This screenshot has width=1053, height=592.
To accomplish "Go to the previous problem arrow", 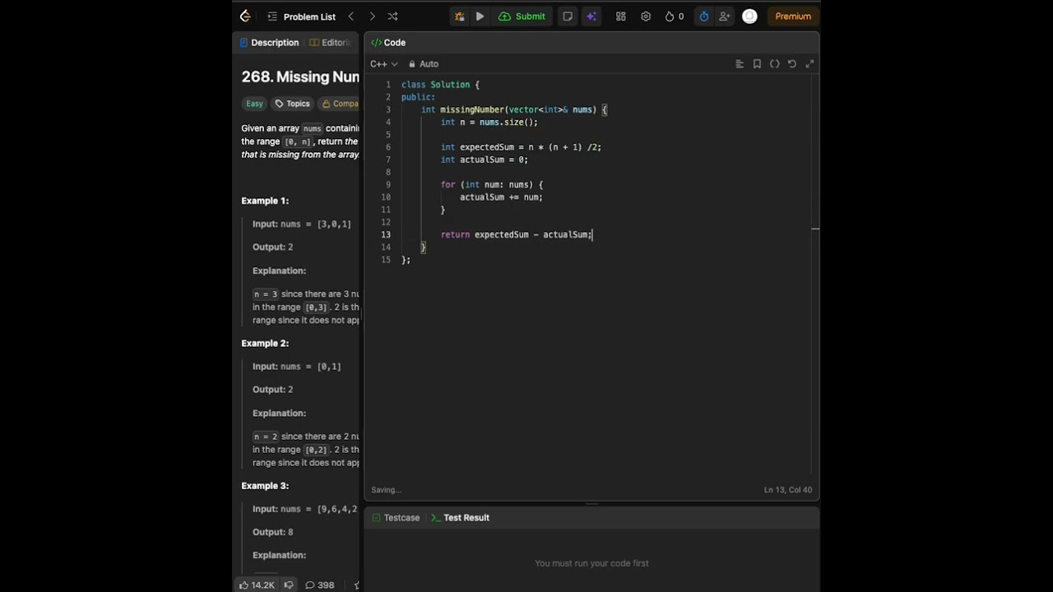I will click(351, 16).
